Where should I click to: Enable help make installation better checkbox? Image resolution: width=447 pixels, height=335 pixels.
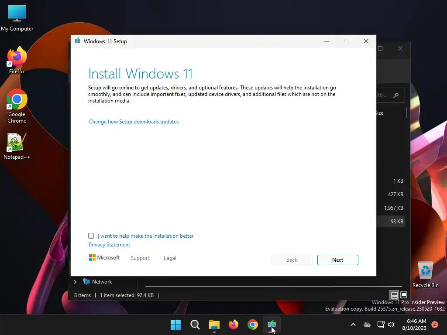91,236
